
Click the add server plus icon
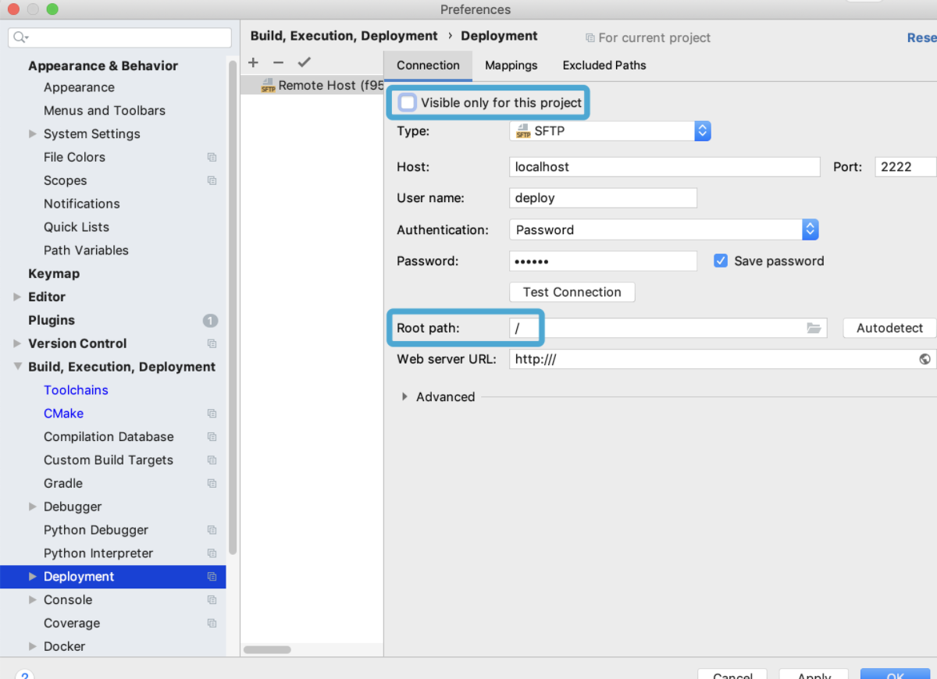coord(253,62)
